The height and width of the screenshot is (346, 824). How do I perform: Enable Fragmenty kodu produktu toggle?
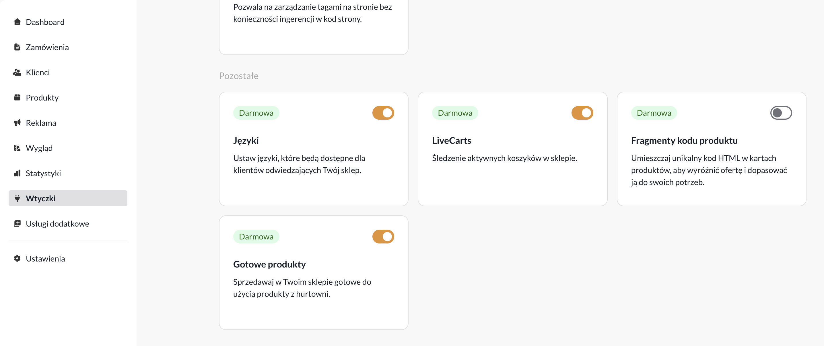[781, 113]
